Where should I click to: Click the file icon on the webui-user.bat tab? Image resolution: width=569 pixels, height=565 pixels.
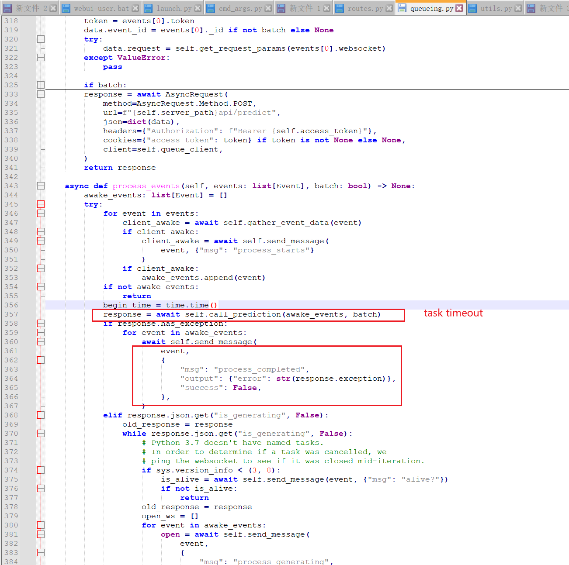coord(66,7)
